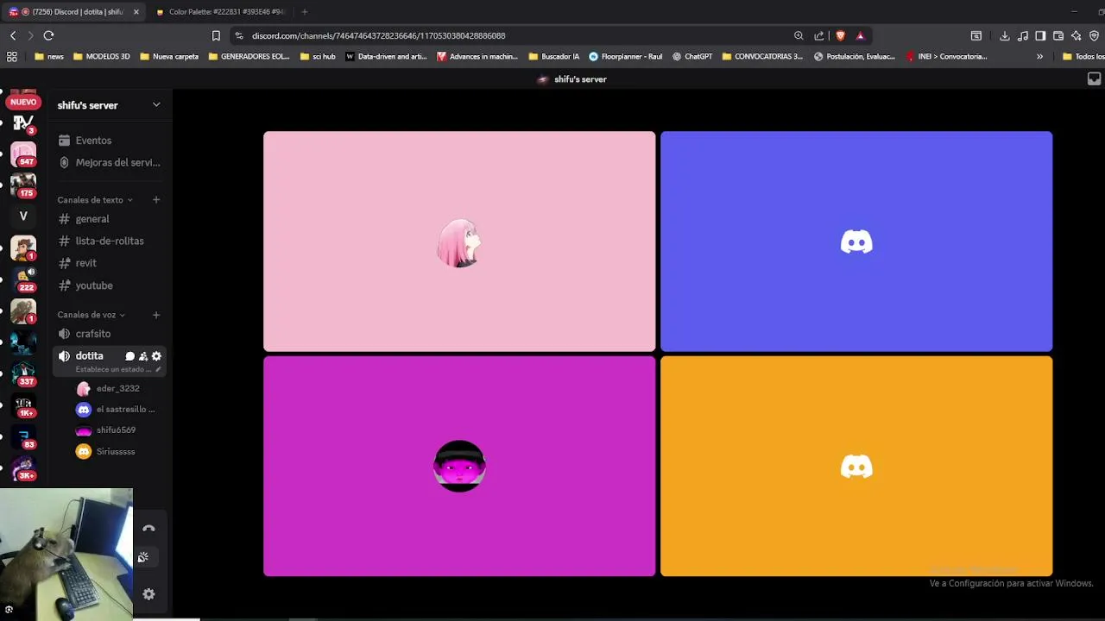Viewport: 1105px width, 621px height.
Task: Collapse the Canales de texto category
Action: click(95, 200)
